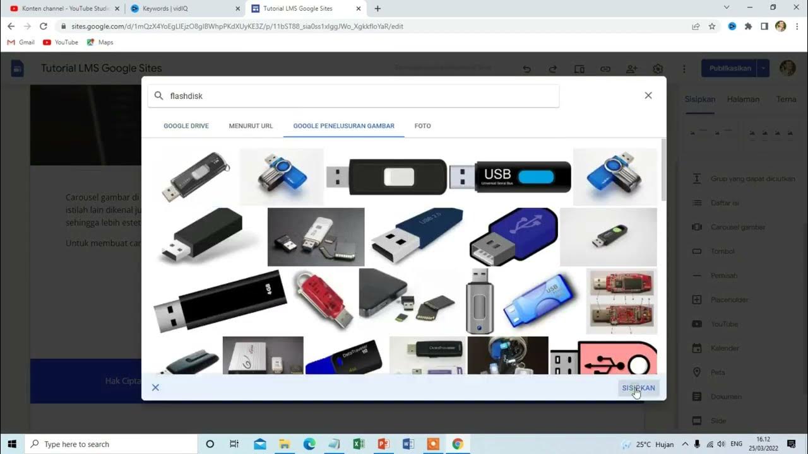808x454 pixels.
Task: Select the purple cartoon USB drive image
Action: (513, 236)
